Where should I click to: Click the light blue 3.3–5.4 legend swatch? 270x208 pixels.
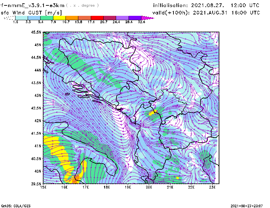tap(34, 18)
